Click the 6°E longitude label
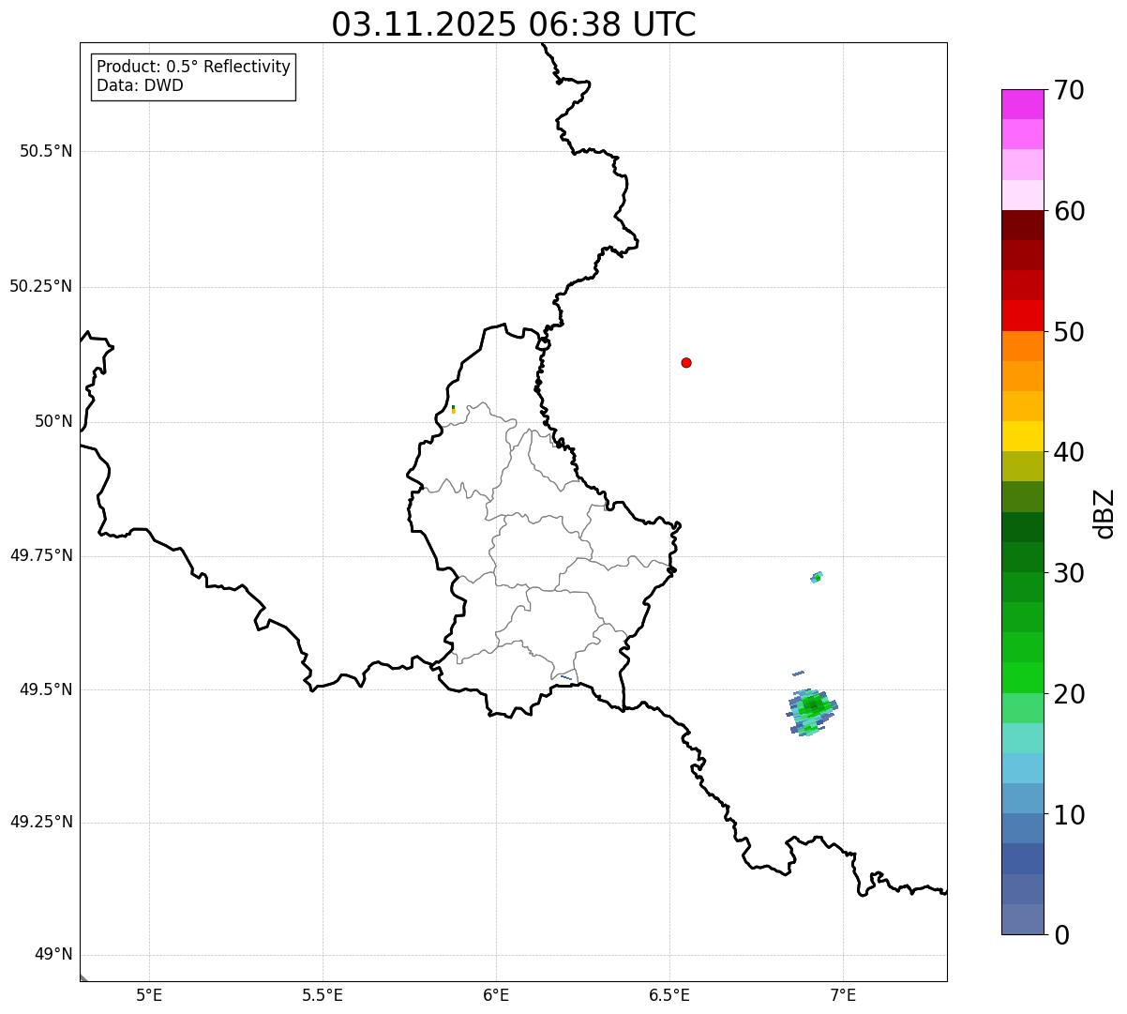 tap(496, 995)
